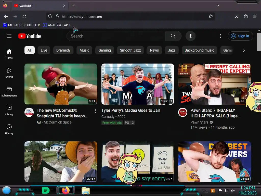Click the YouTube logo
261x196 pixels.
(x=30, y=36)
